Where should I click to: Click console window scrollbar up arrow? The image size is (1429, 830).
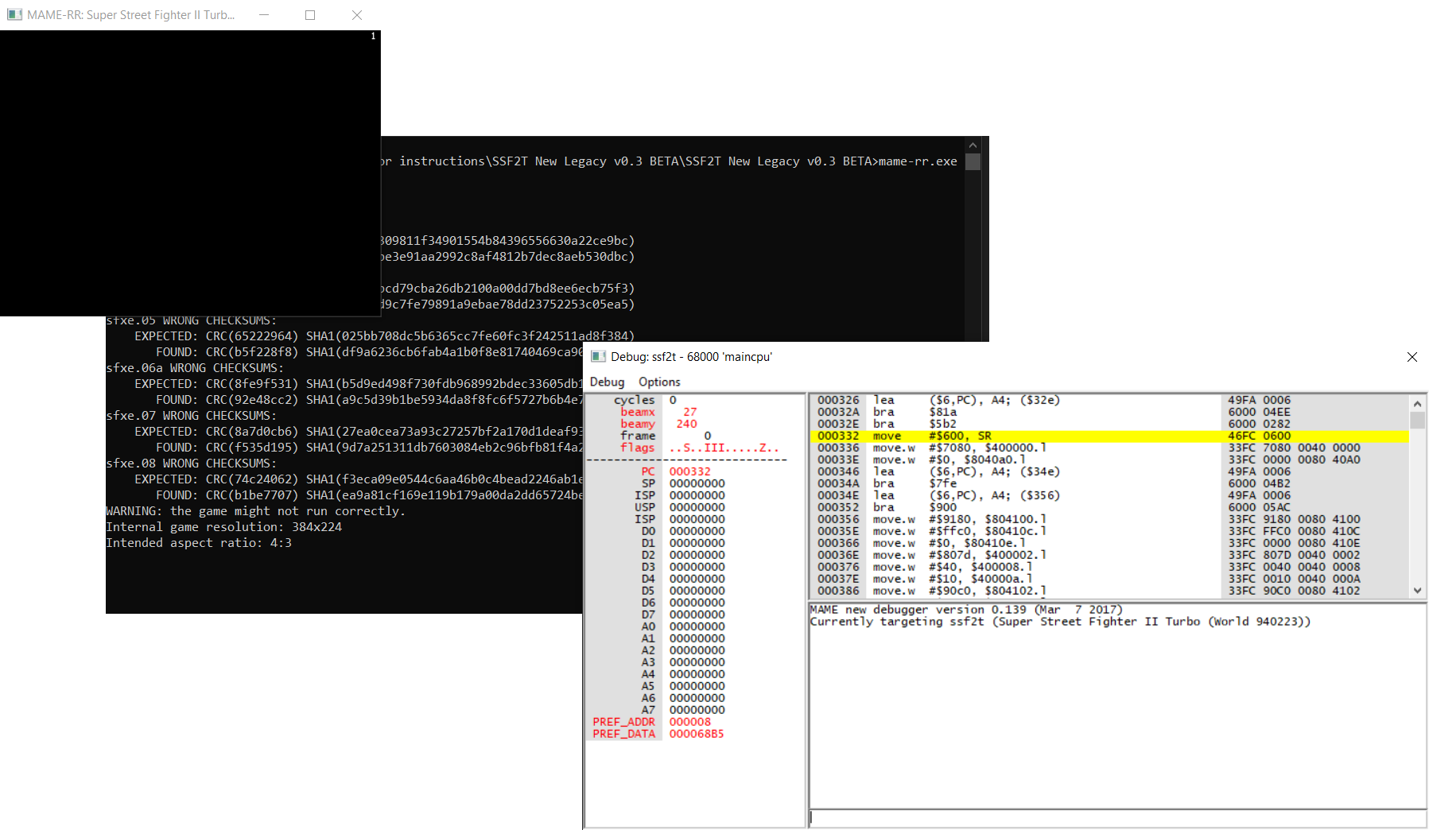[x=973, y=145]
